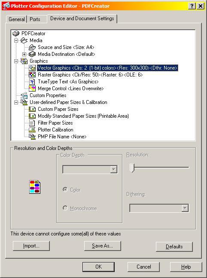Image resolution: width=207 pixels, height=278 pixels.
Task: Click the Raster Graphics checkered icon
Action: click(32, 75)
